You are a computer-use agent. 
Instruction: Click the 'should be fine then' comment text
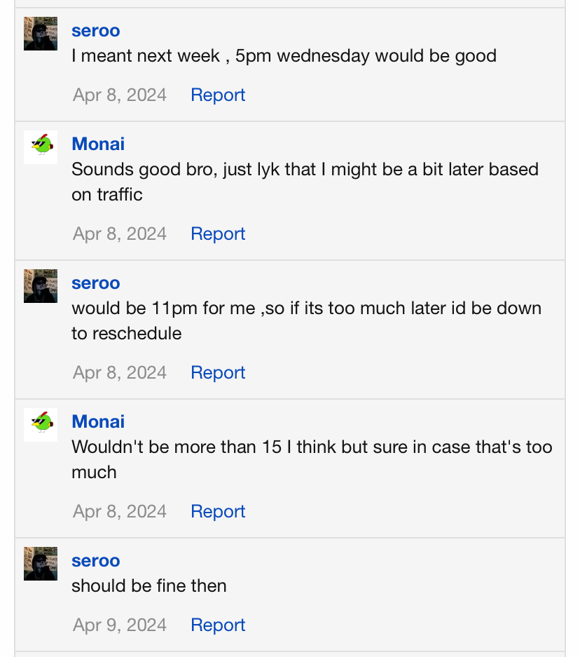(149, 586)
